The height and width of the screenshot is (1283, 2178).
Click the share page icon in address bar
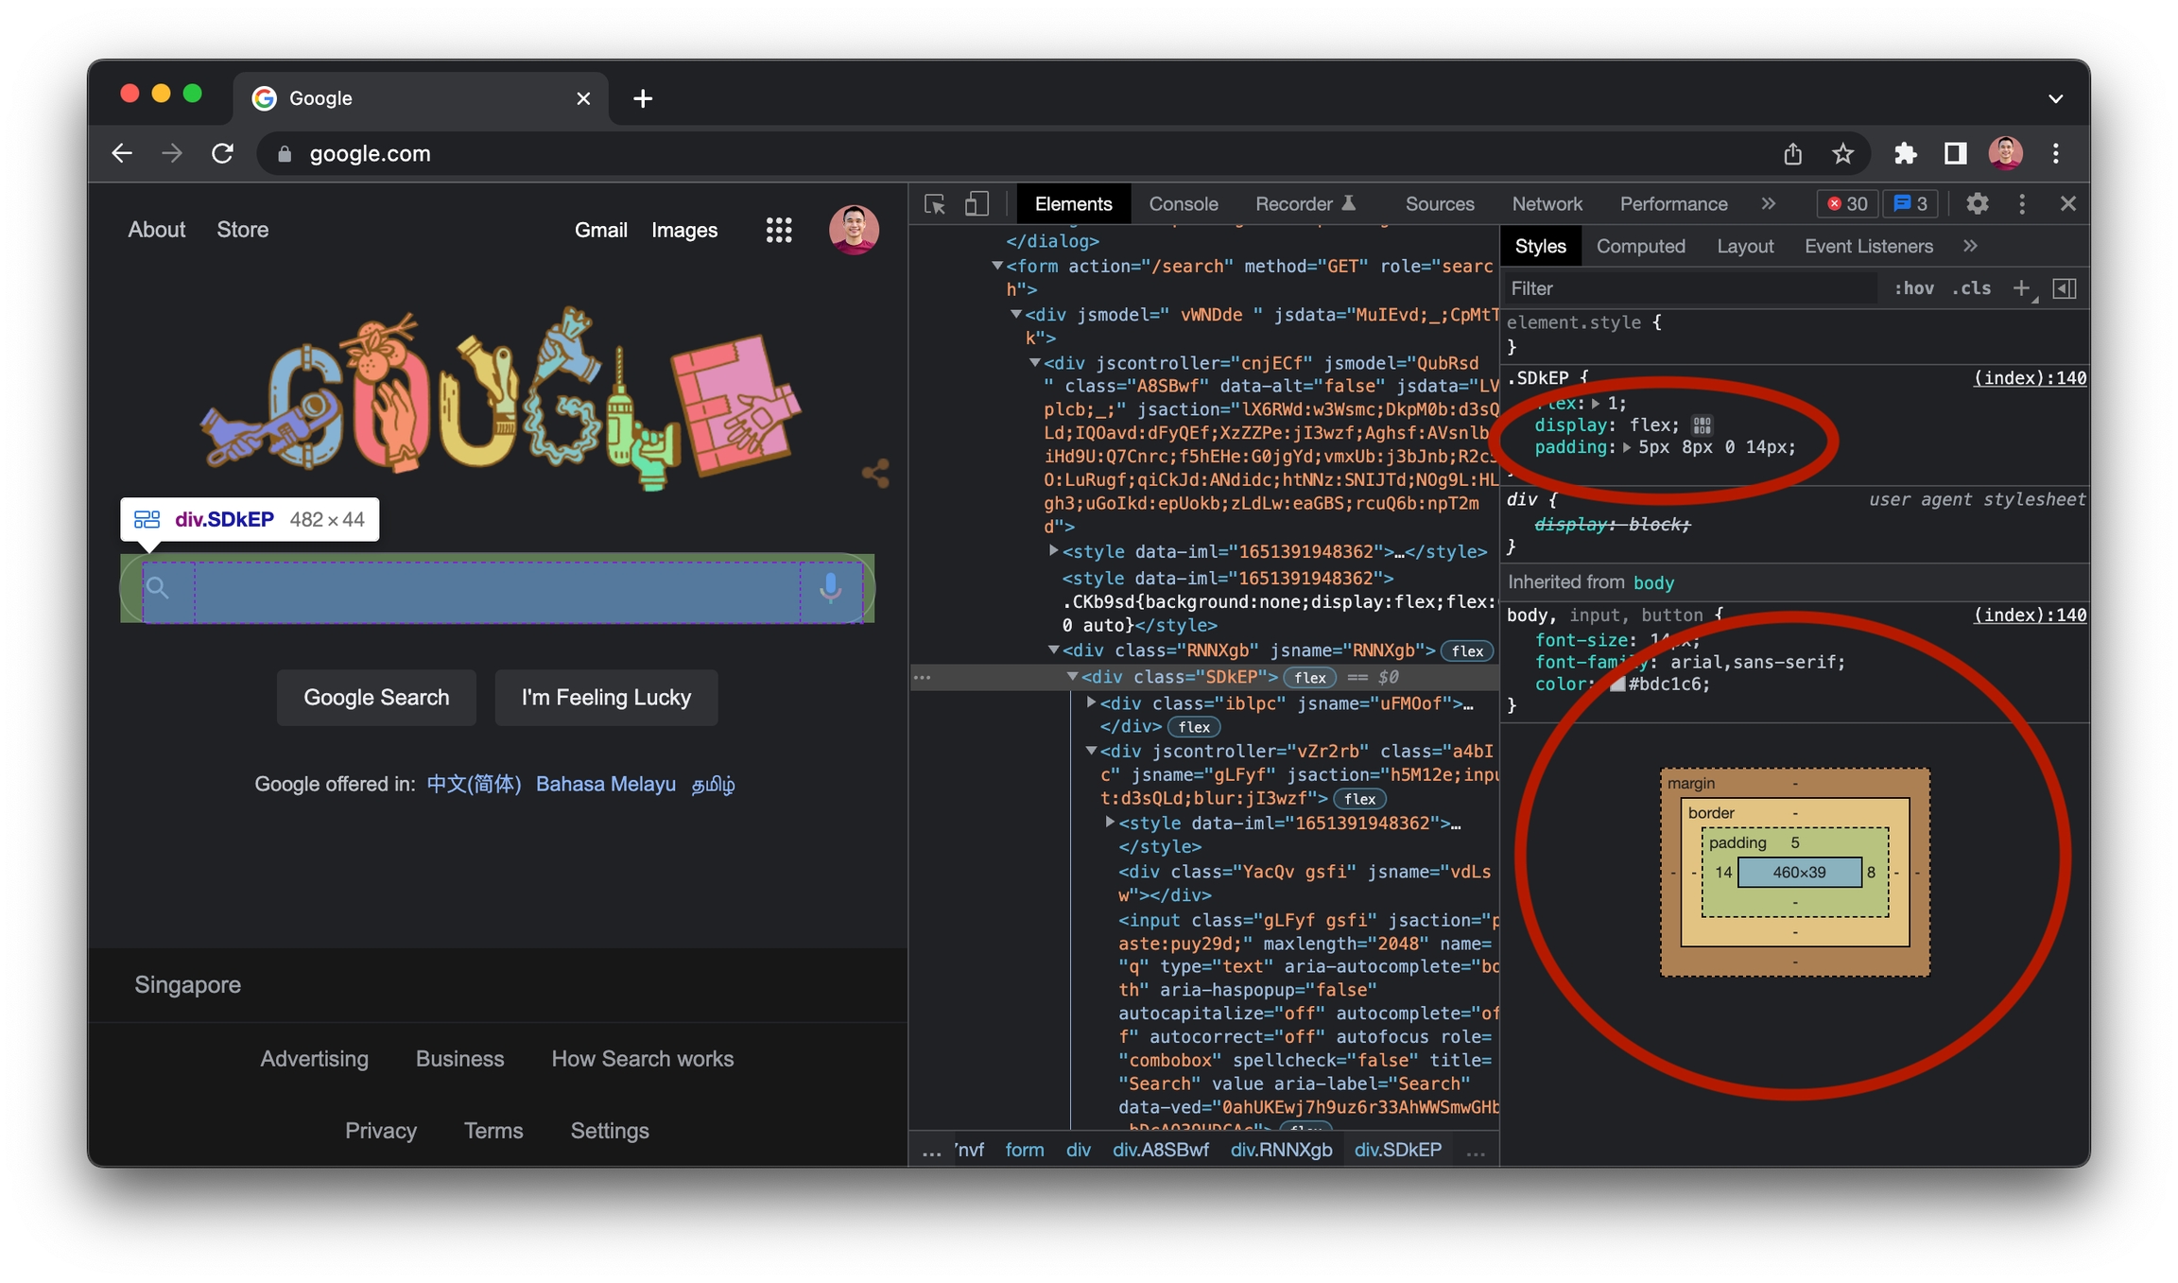1792,153
